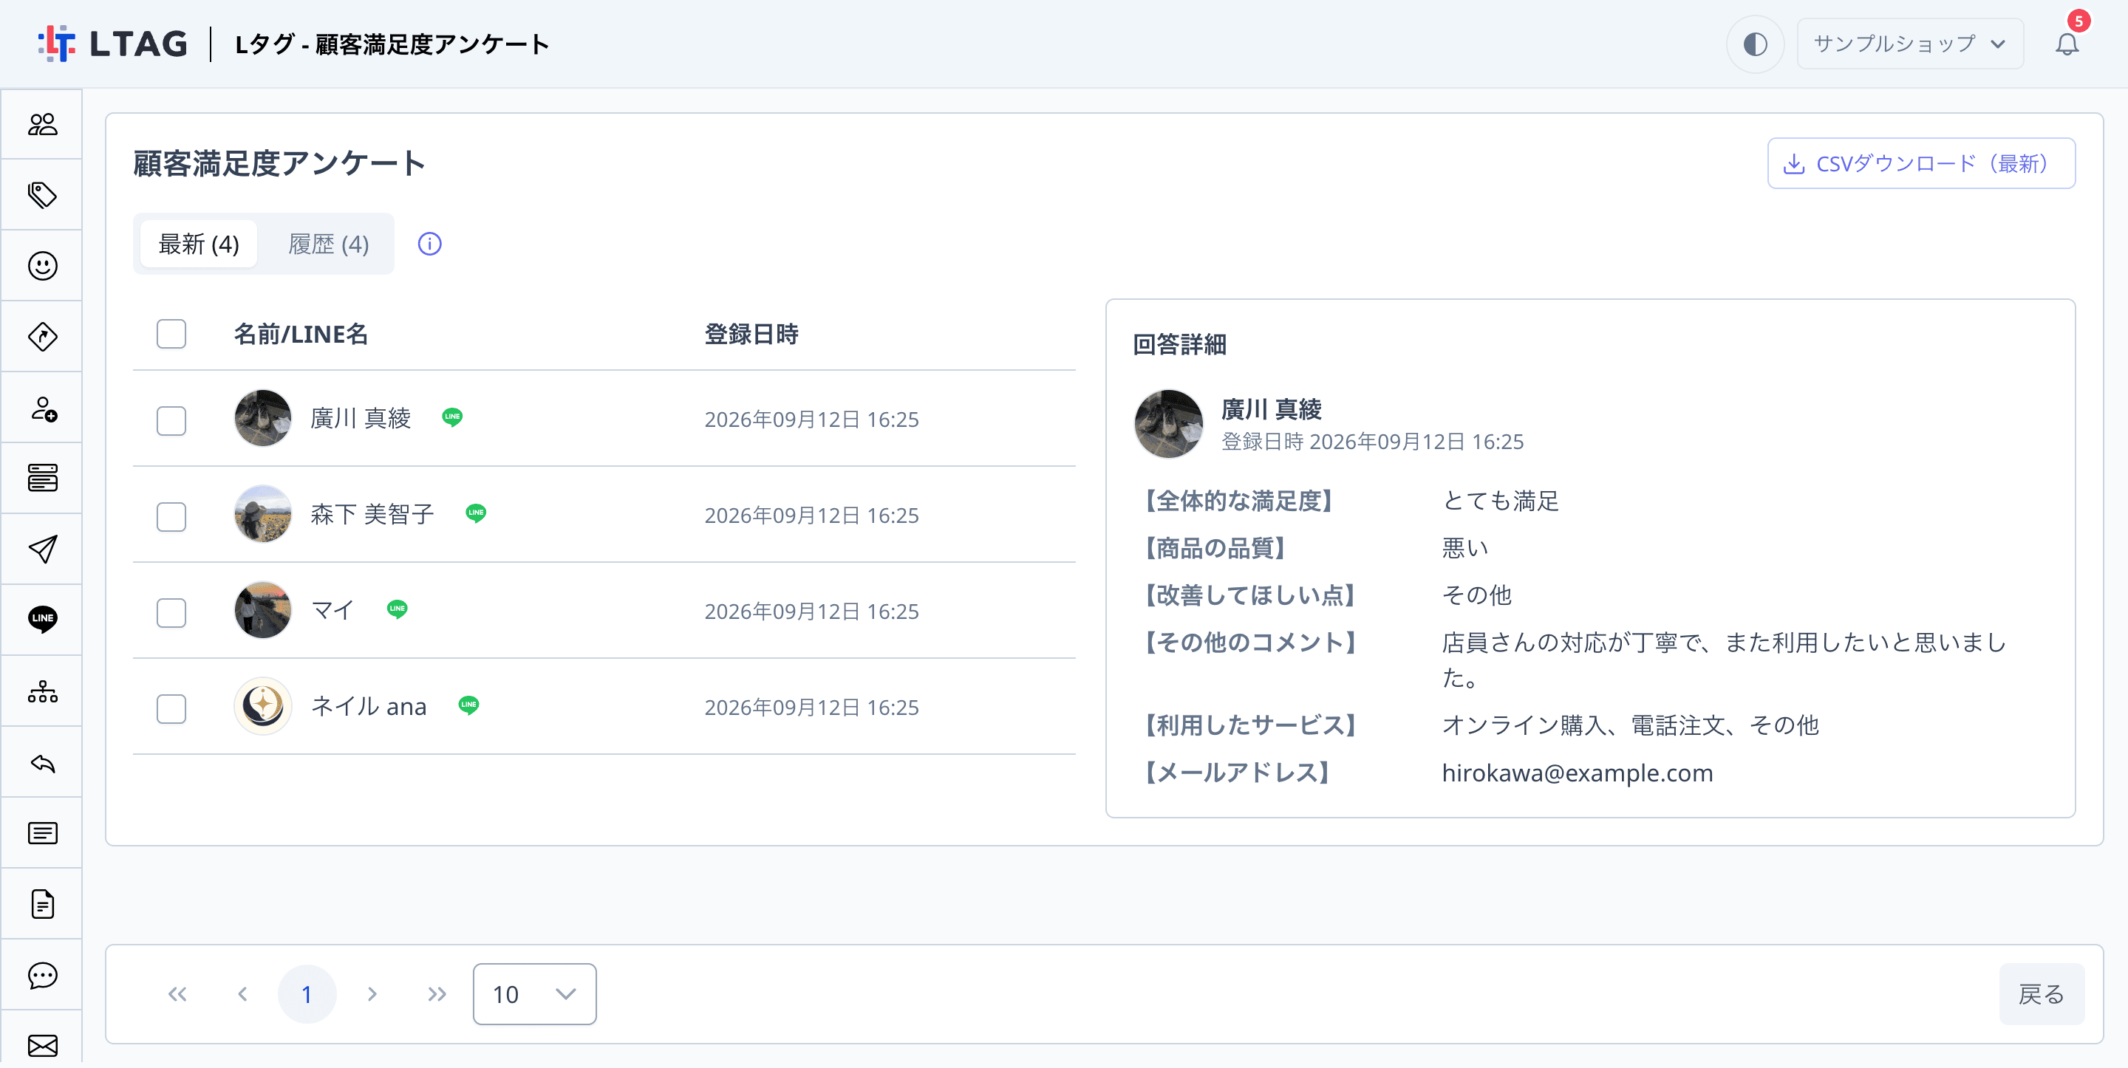Viewport: 2128px width, 1068px height.
Task: Open the friends list sidebar icon
Action: point(42,125)
